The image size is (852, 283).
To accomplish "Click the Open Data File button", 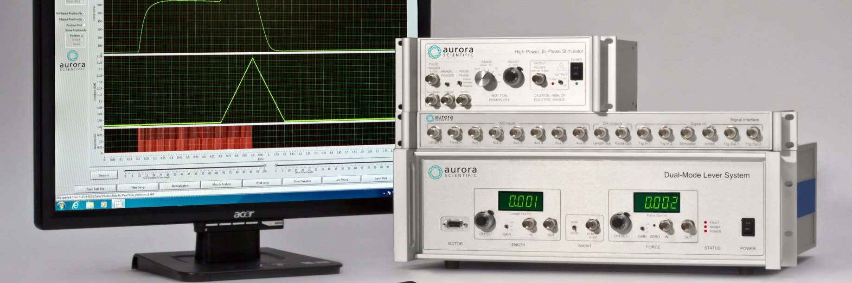I will coord(95,189).
